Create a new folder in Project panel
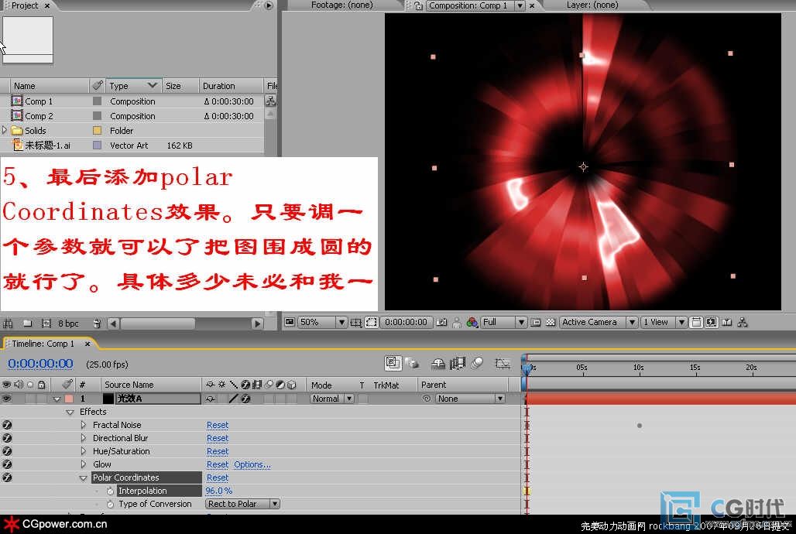The image size is (796, 534). [x=27, y=323]
